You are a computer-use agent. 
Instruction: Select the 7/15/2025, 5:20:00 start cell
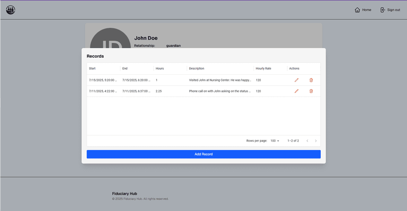[103, 80]
